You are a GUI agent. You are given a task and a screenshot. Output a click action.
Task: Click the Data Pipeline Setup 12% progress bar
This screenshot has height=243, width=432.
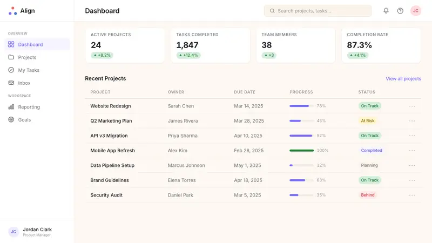[x=301, y=165]
